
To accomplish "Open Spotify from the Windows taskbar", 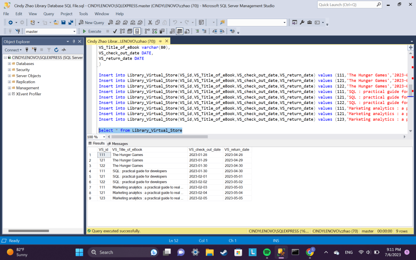I will point(267,252).
